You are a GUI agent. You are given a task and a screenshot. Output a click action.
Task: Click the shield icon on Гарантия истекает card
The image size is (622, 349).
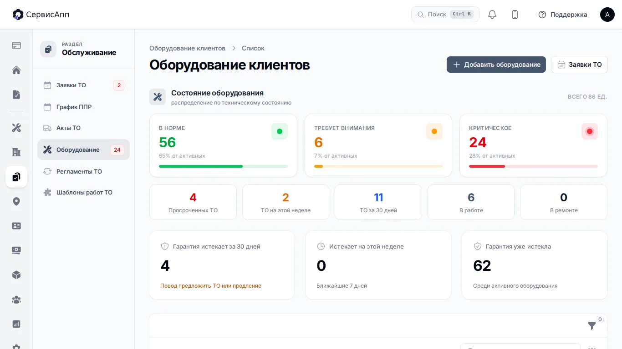tap(165, 246)
